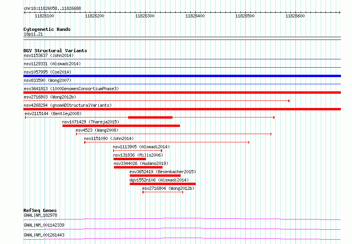Click the red esv3652419 variant bar
The image size is (352, 244).
(x=155, y=176)
